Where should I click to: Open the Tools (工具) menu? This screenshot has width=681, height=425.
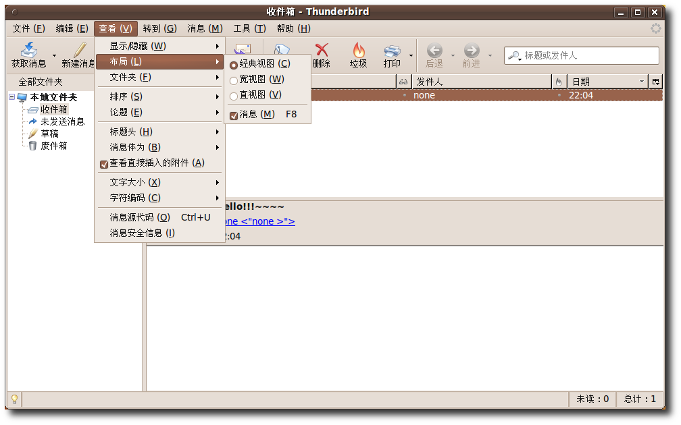click(x=250, y=28)
